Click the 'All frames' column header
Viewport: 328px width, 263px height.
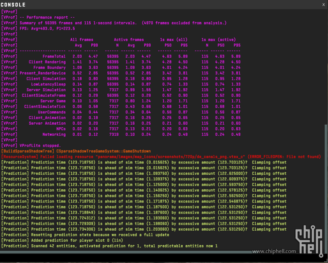click(82, 40)
